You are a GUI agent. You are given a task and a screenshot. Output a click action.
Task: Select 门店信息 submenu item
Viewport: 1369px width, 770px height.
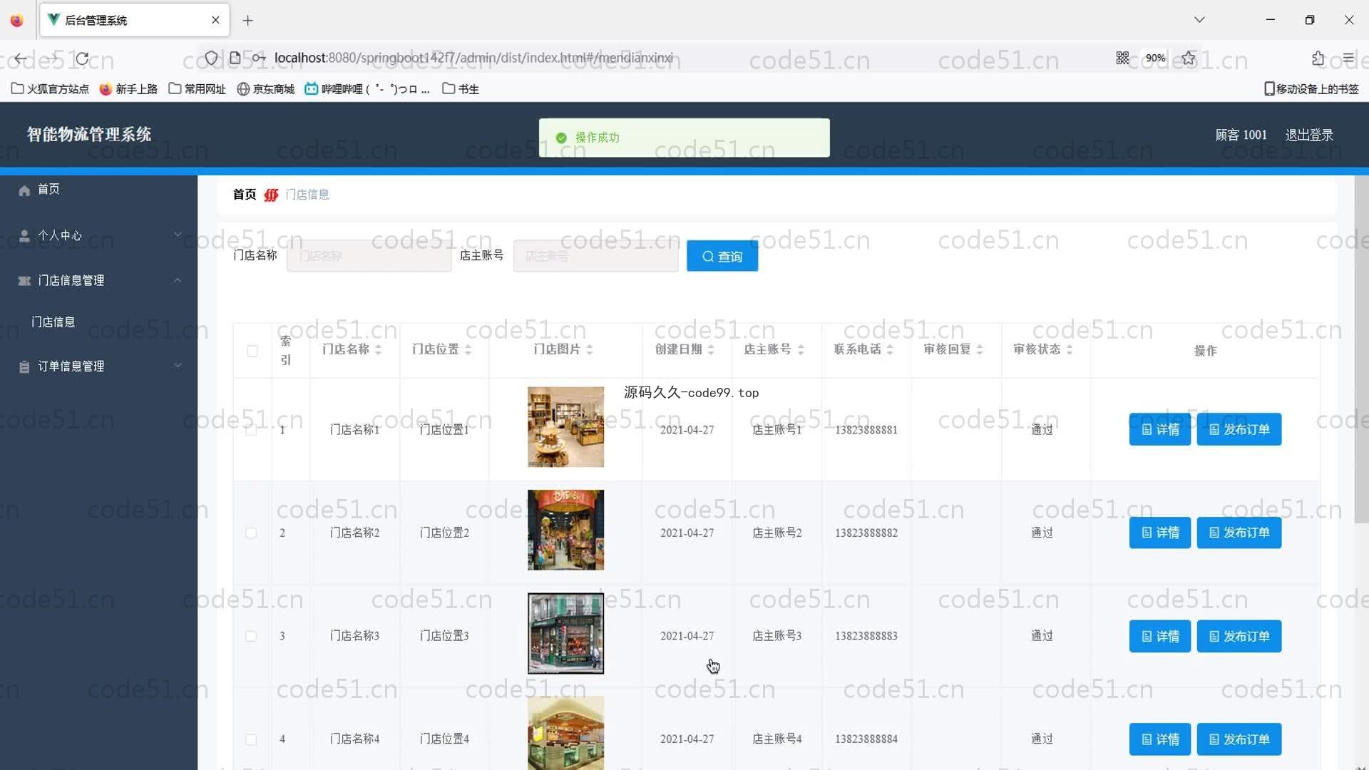coord(53,322)
